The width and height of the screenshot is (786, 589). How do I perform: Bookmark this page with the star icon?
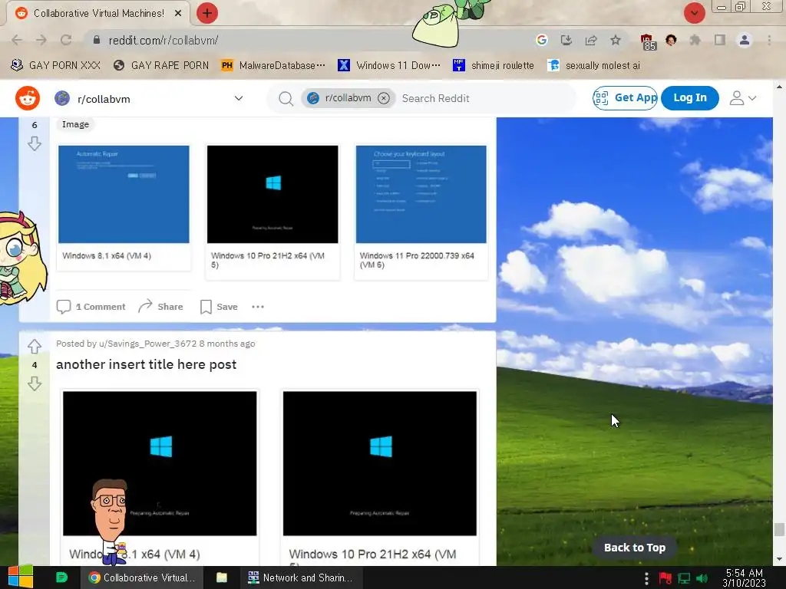[616, 40]
